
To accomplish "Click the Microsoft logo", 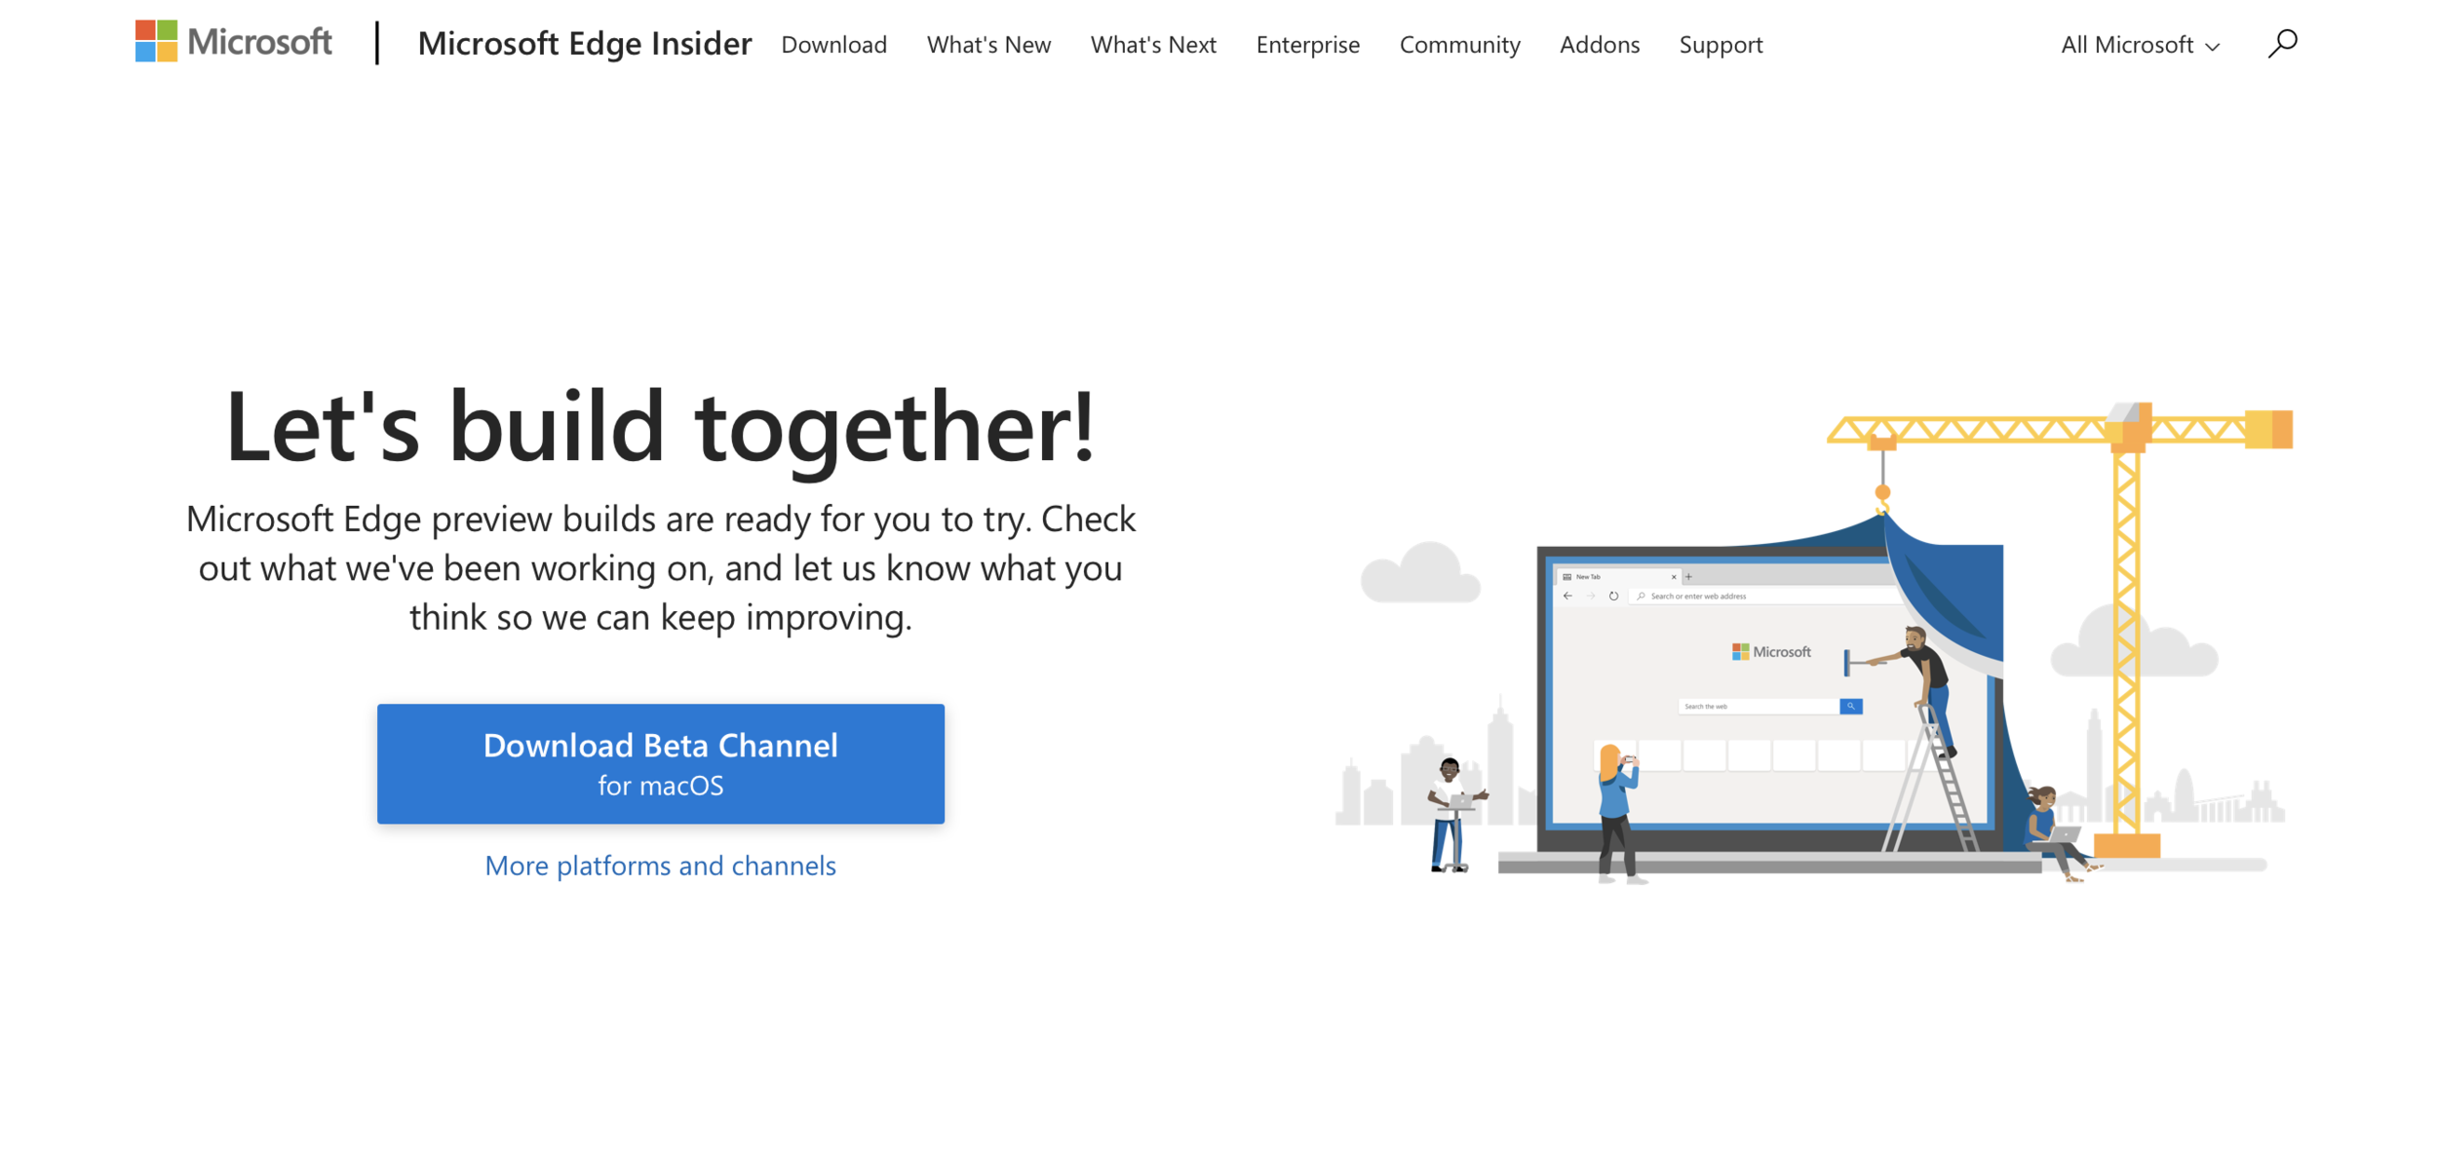I will point(234,42).
